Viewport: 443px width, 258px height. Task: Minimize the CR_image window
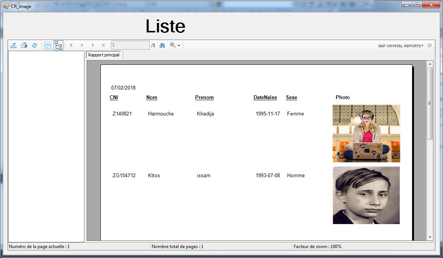coord(407,5)
